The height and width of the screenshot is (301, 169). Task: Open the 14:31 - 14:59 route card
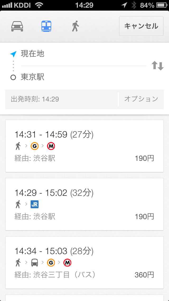coord(84,146)
